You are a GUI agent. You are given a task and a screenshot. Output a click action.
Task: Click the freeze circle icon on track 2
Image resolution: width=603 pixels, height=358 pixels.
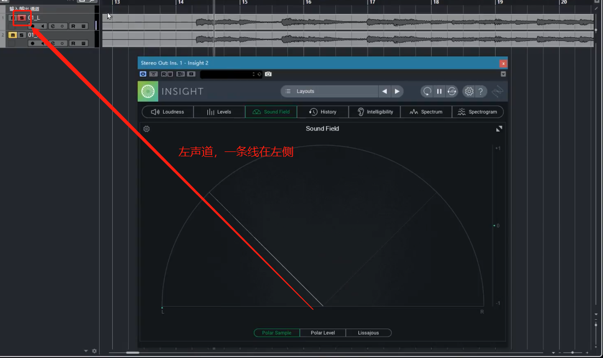62,43
